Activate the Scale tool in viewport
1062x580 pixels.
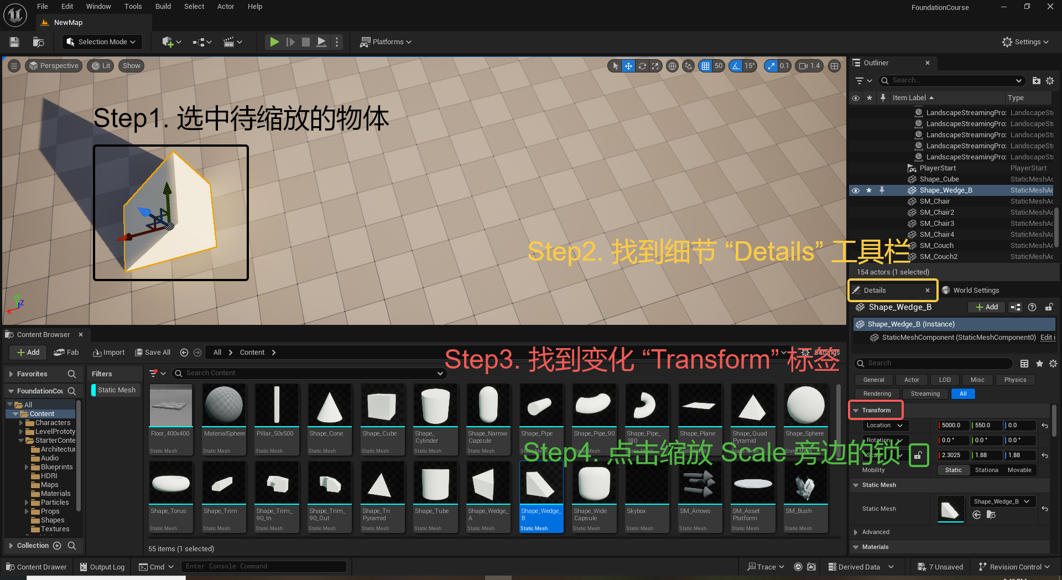coord(655,66)
